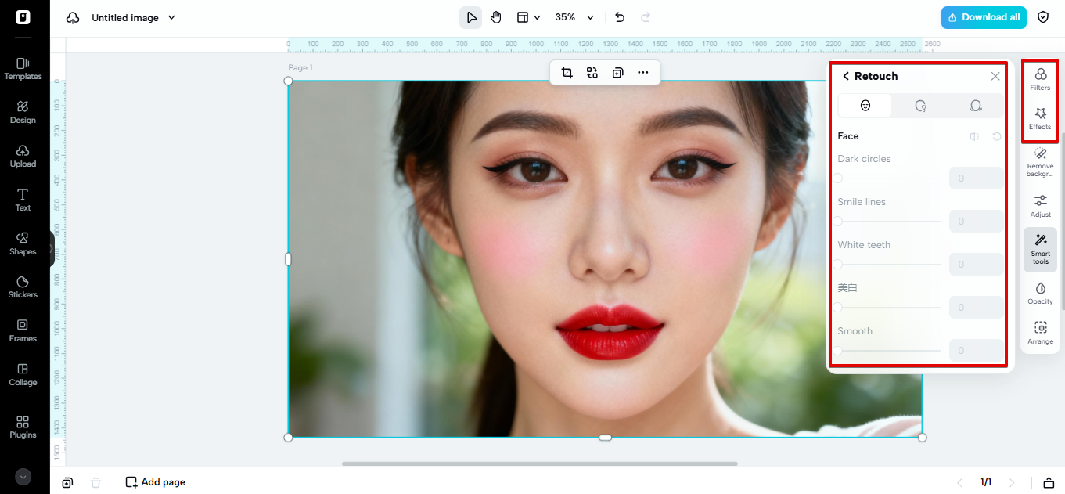1065x494 pixels.
Task: Click the Dark circles slider handle
Action: [x=838, y=178]
